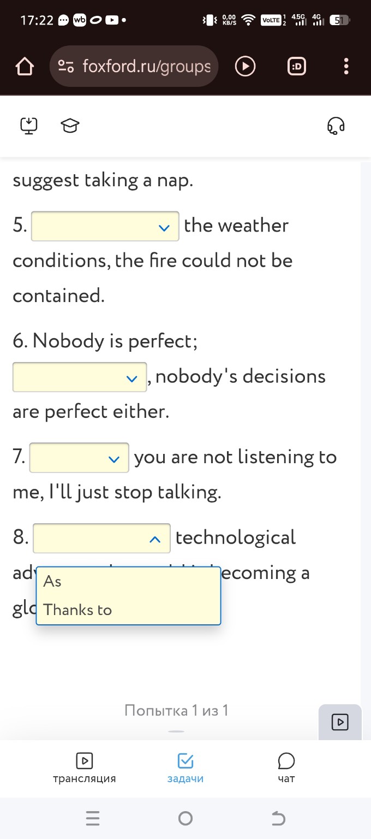371x839 pixels.
Task: Open the dropdown for sentence 7
Action: [x=79, y=458]
